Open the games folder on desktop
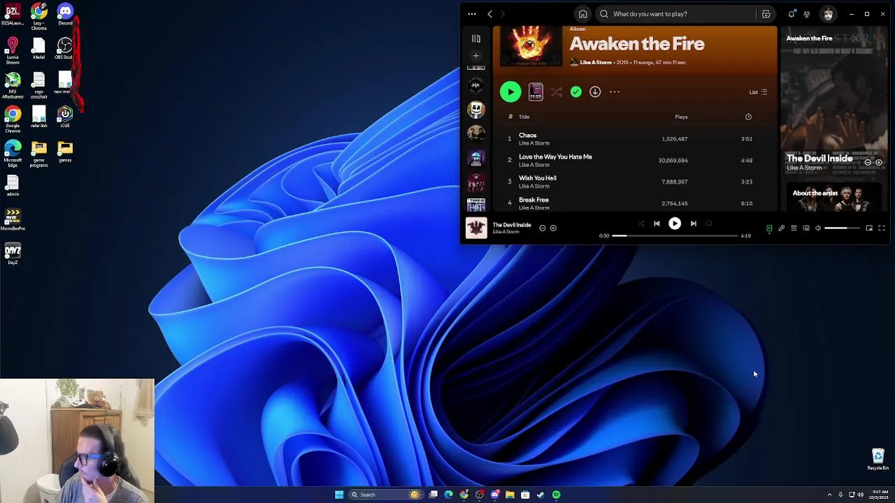This screenshot has height=503, width=895. 65,152
